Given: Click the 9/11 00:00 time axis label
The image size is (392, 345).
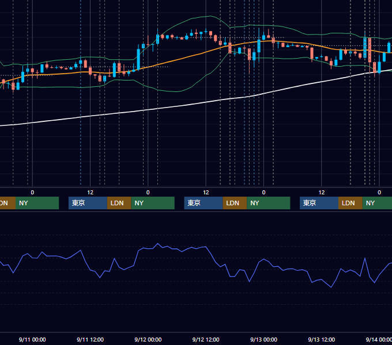Looking at the screenshot, I should (x=32, y=339).
